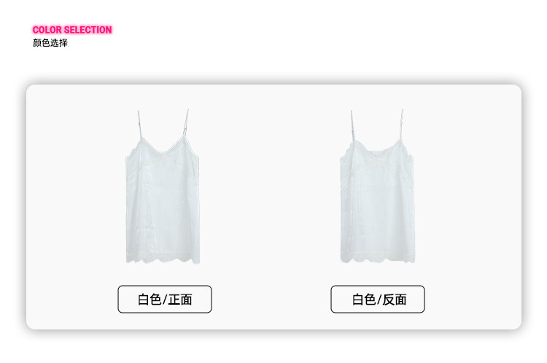Click the 正面 text in the left button

[180, 300]
